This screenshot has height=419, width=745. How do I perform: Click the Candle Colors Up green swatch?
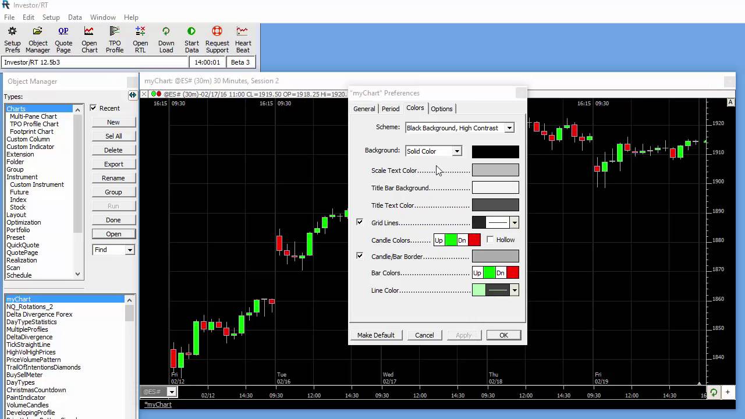click(451, 240)
